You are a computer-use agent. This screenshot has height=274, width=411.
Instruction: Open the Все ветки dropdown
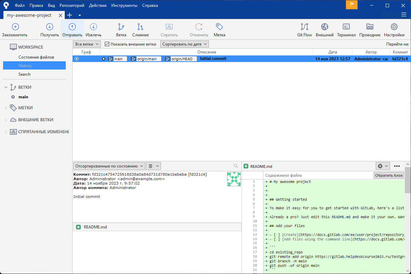(87, 44)
